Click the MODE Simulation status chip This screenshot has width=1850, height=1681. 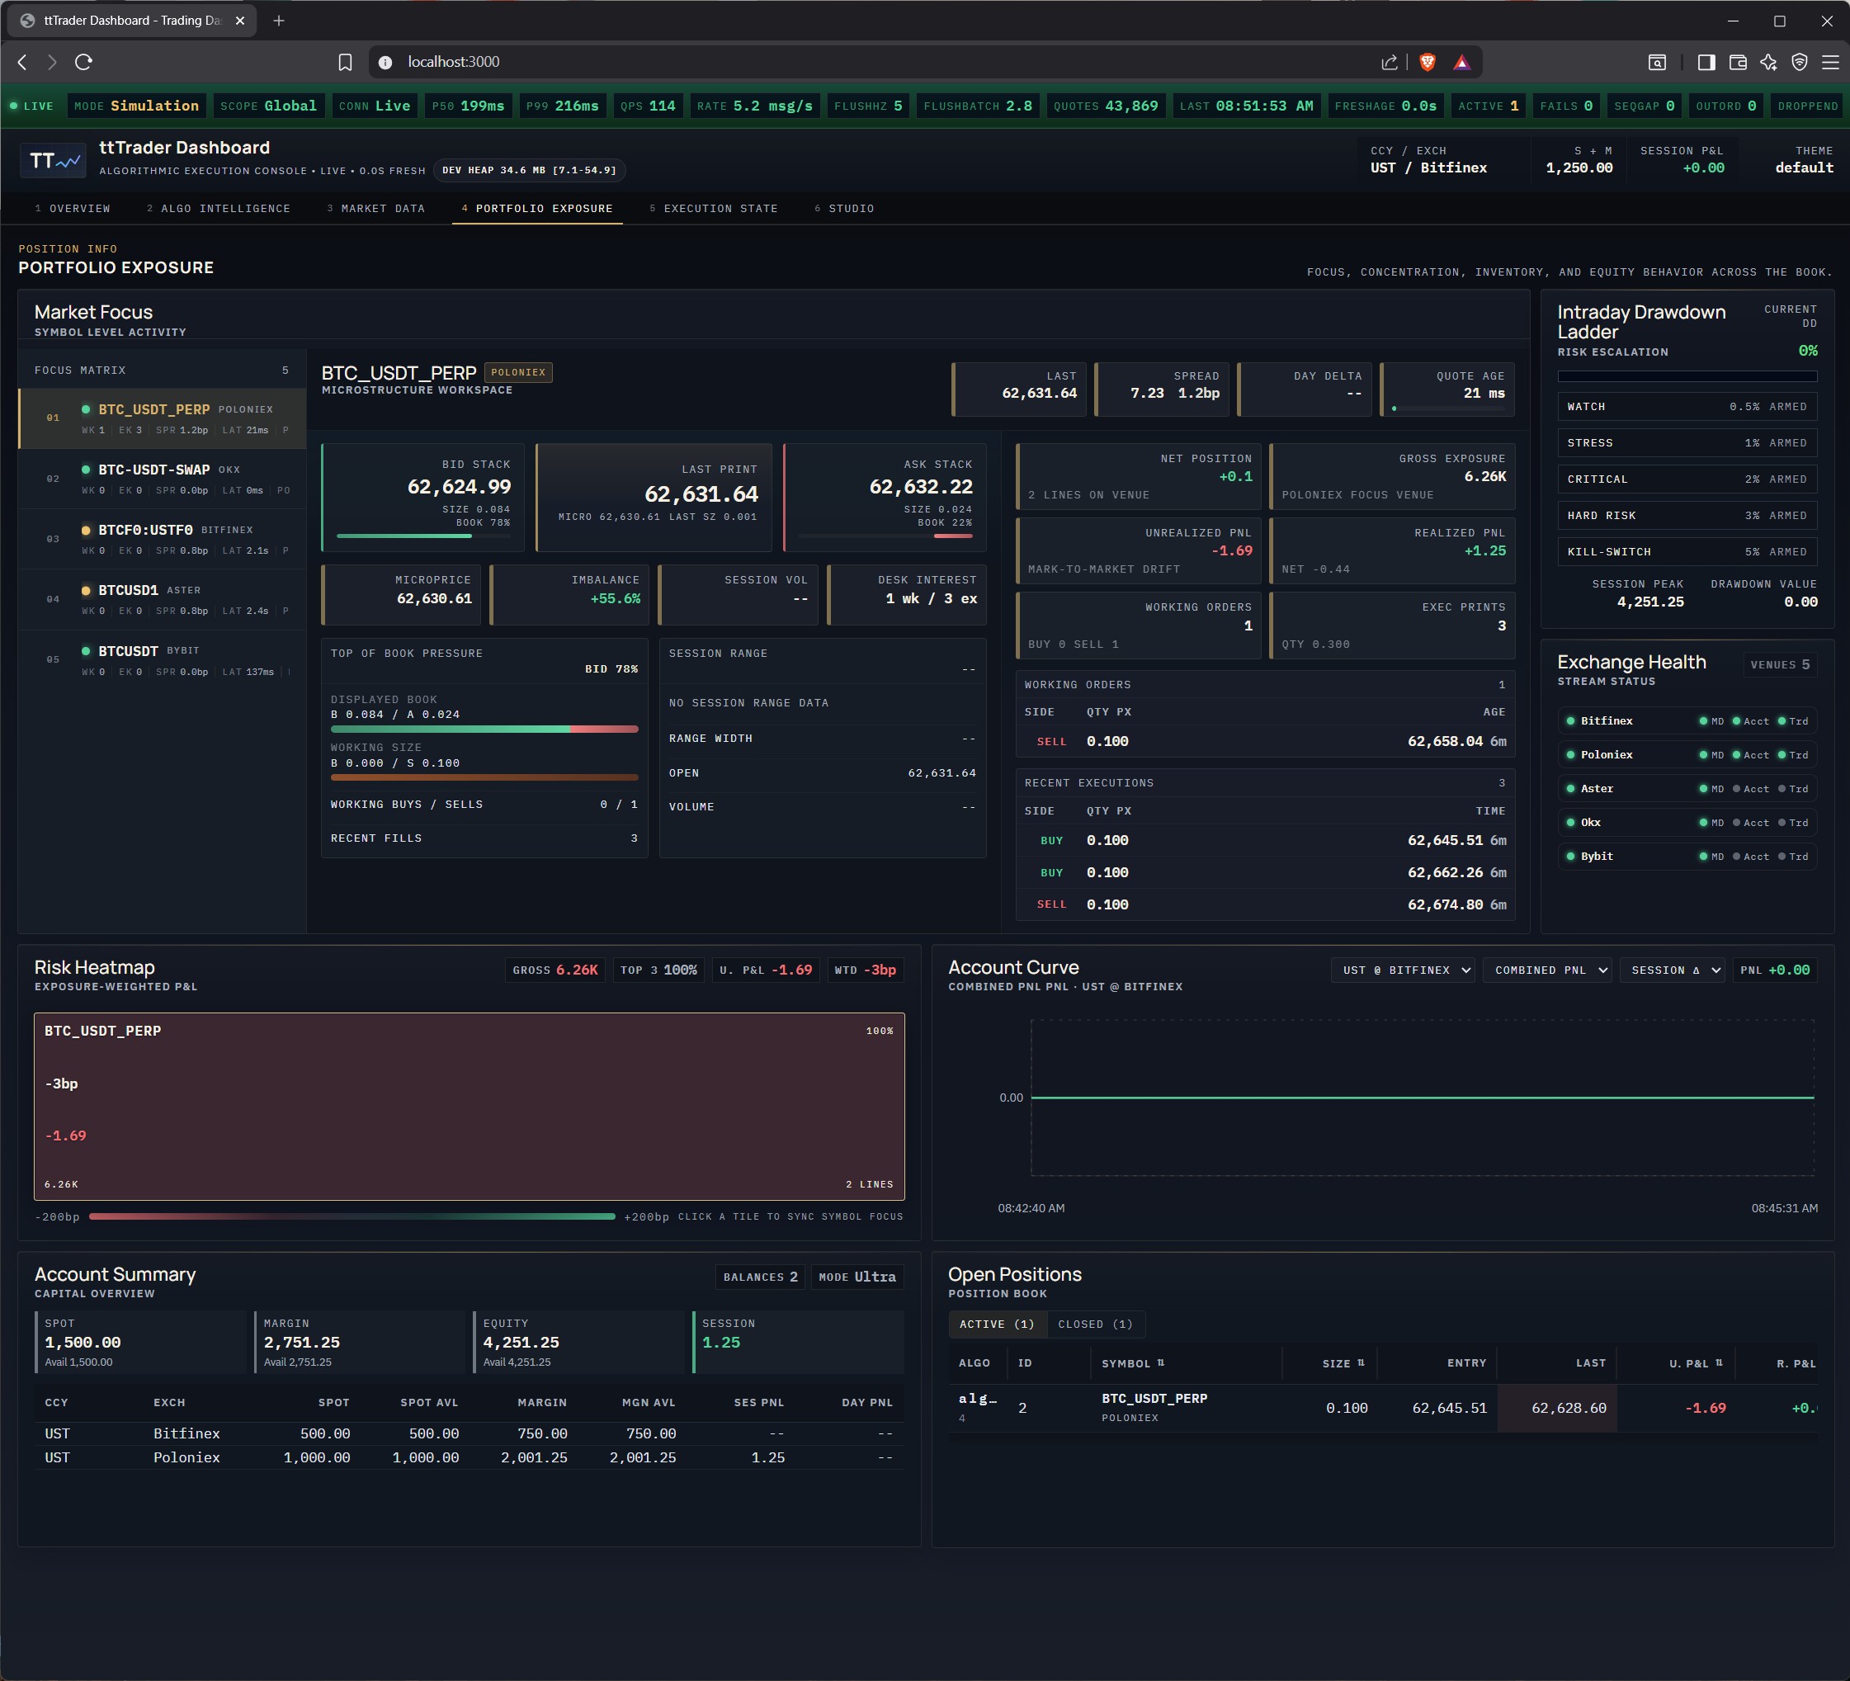pyautogui.click(x=137, y=106)
